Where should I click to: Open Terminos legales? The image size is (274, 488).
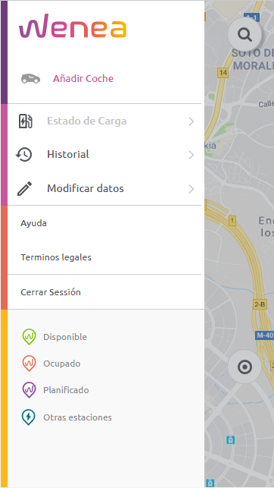tap(56, 257)
